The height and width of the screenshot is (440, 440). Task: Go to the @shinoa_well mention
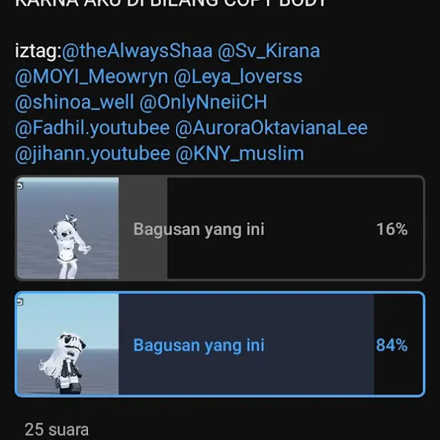[75, 102]
